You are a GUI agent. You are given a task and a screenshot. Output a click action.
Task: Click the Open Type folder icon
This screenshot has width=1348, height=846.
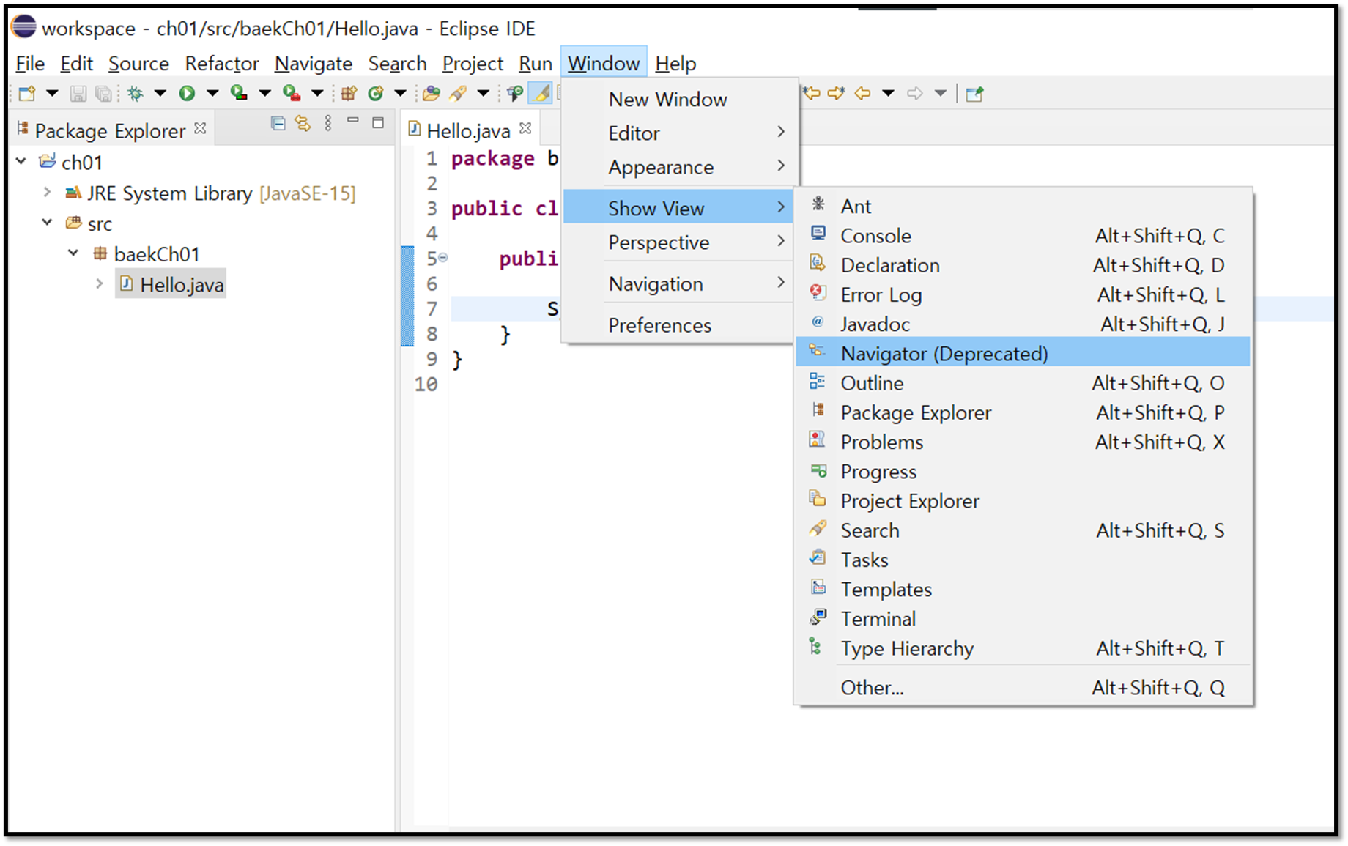[432, 93]
